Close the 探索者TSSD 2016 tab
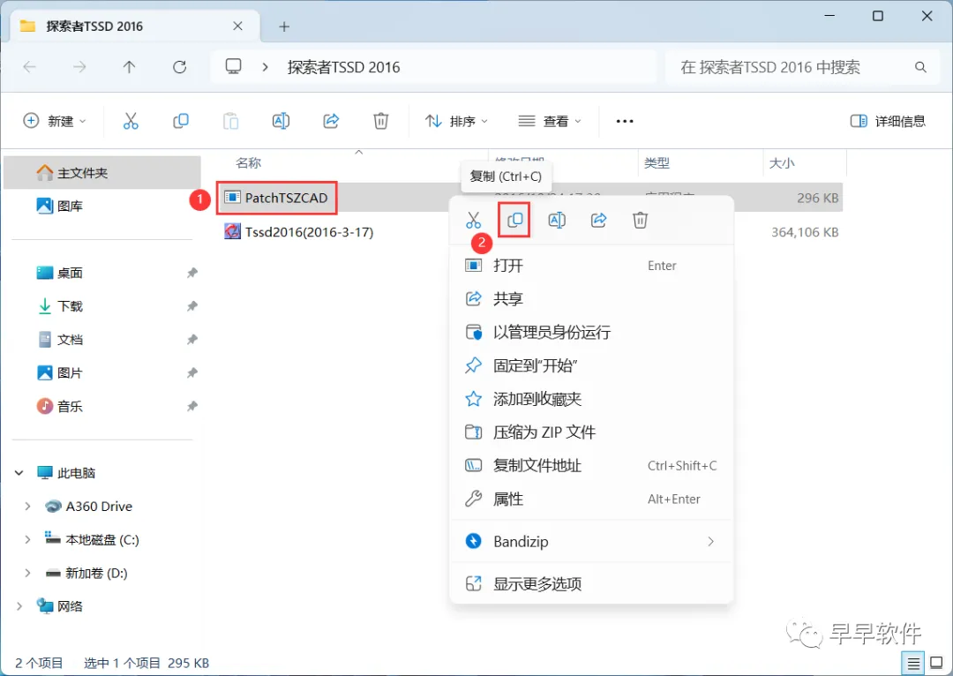The height and width of the screenshot is (676, 953). point(237,26)
